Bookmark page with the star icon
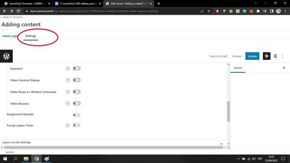 click(x=209, y=11)
